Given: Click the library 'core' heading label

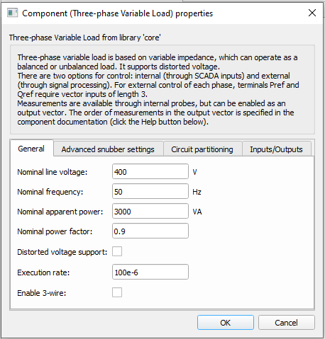Looking at the screenshot, I should tap(85, 38).
